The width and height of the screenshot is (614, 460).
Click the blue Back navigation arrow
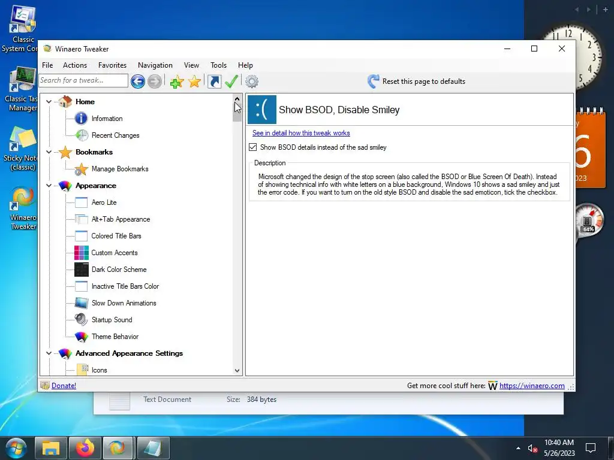[138, 81]
